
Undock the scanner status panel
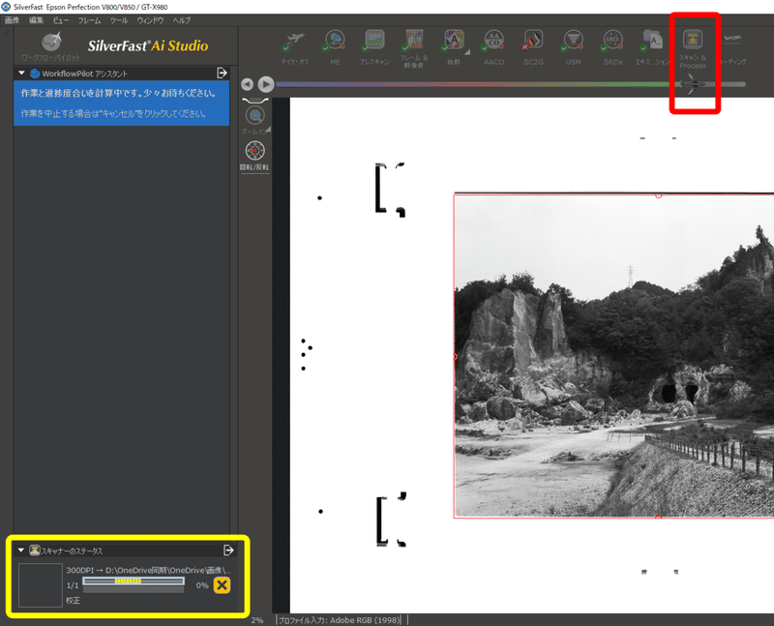tap(228, 550)
